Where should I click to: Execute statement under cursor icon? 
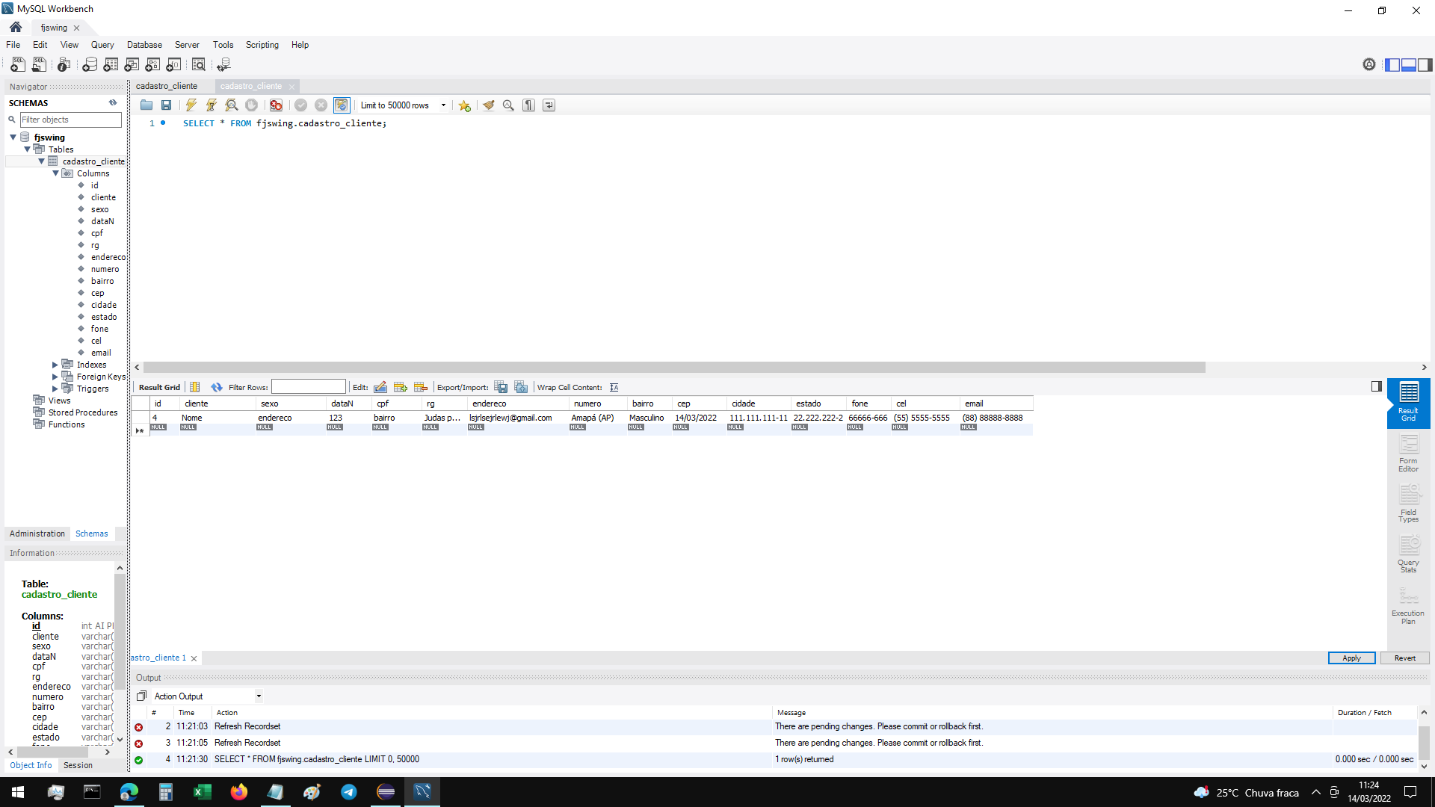point(212,105)
